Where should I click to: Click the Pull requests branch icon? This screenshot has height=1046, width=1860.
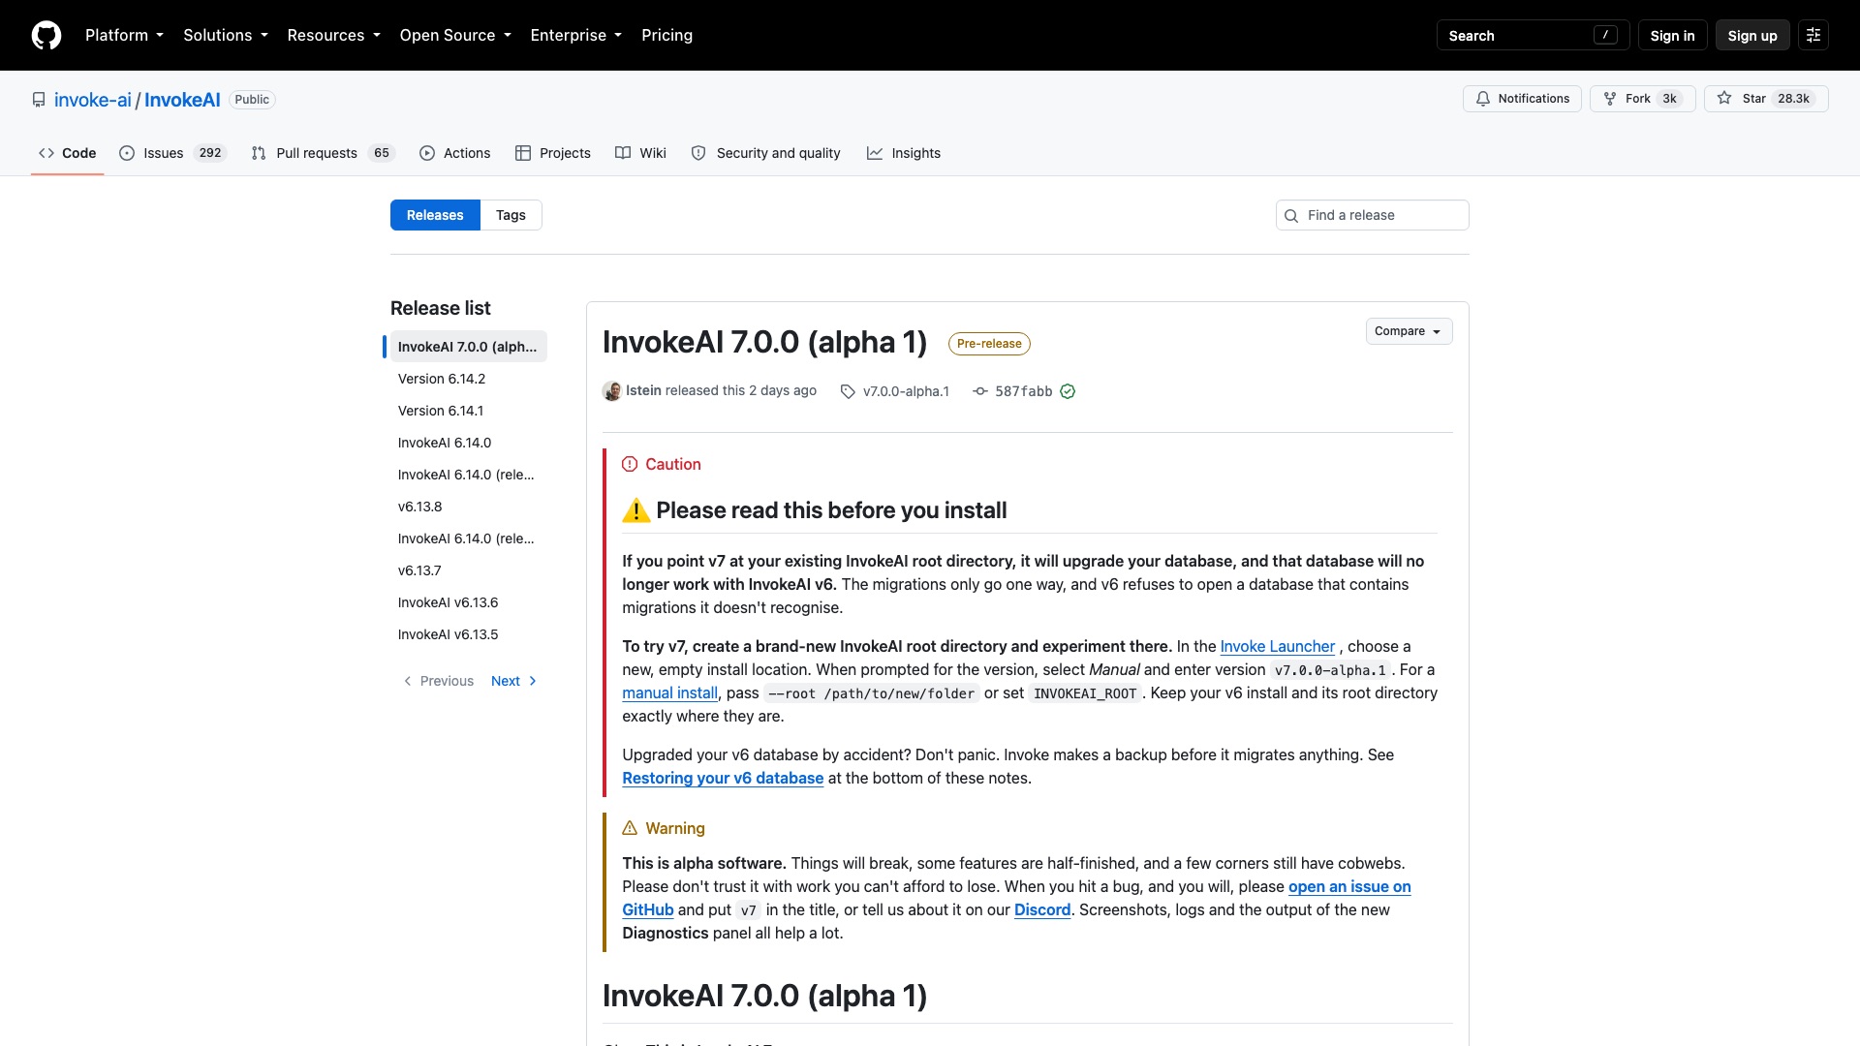pyautogui.click(x=259, y=153)
